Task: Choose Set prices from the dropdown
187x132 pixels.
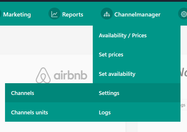Action: [x=111, y=55]
